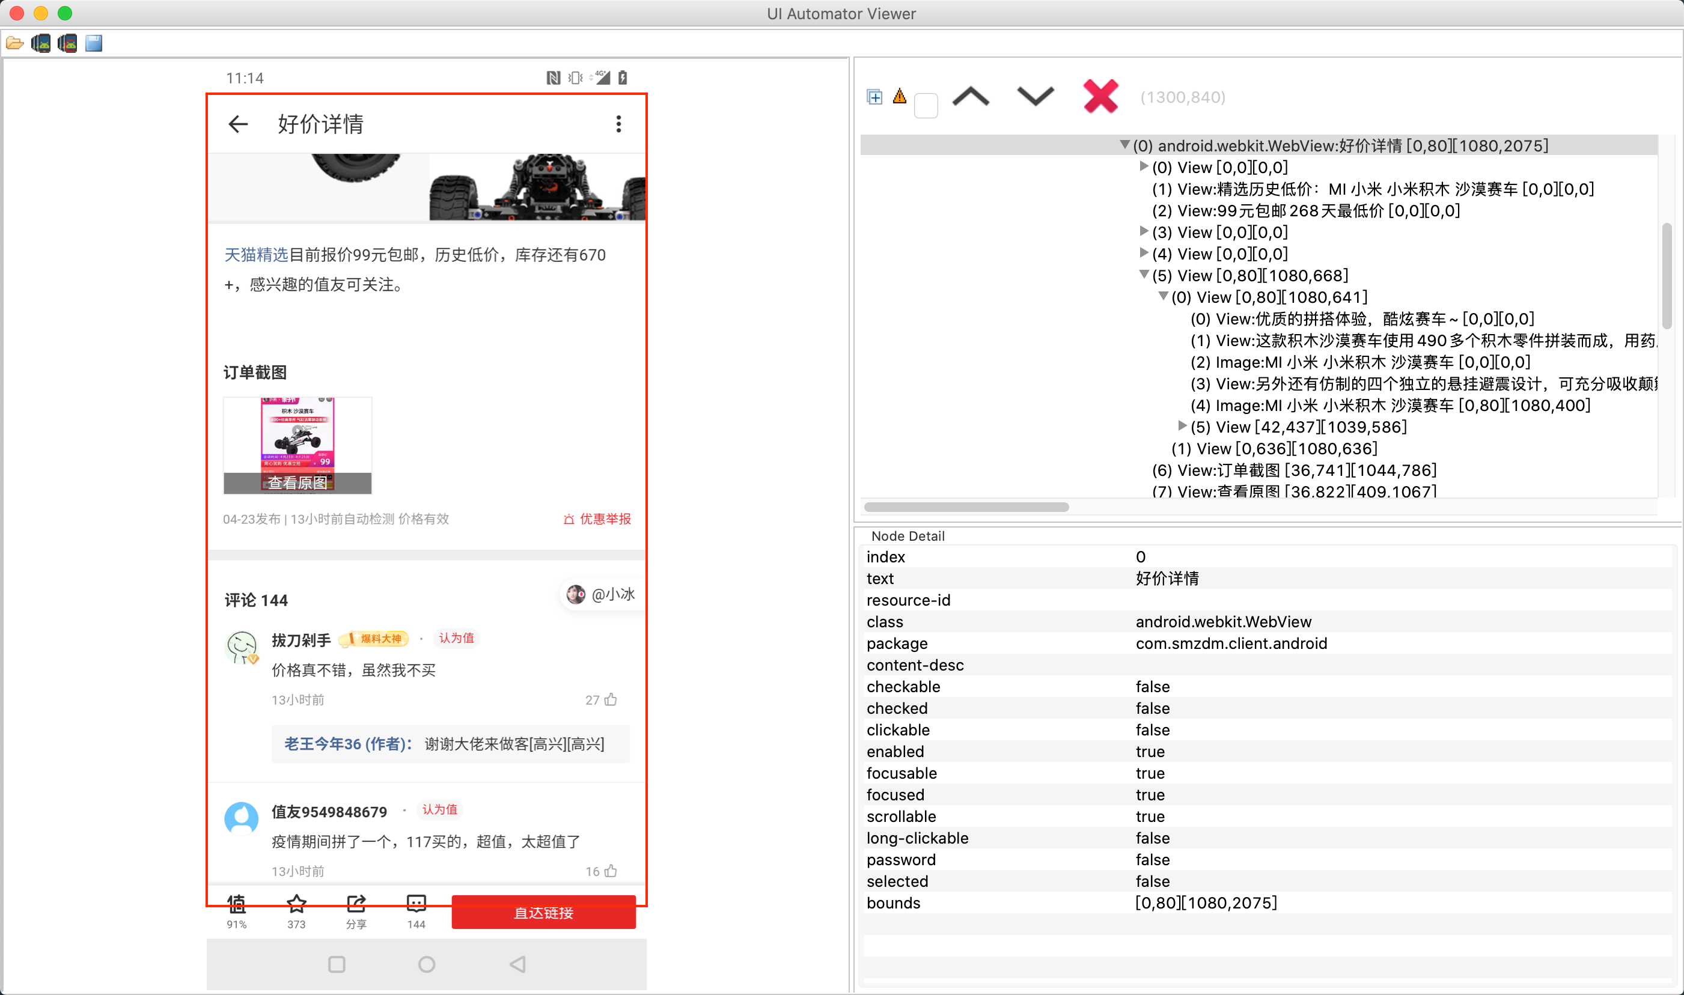1684x995 pixels.
Task: Tap the 评论 144 heading
Action: coord(255,600)
